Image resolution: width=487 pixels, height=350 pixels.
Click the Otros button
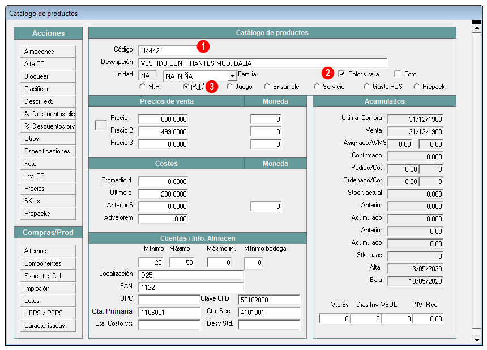tap(48, 139)
